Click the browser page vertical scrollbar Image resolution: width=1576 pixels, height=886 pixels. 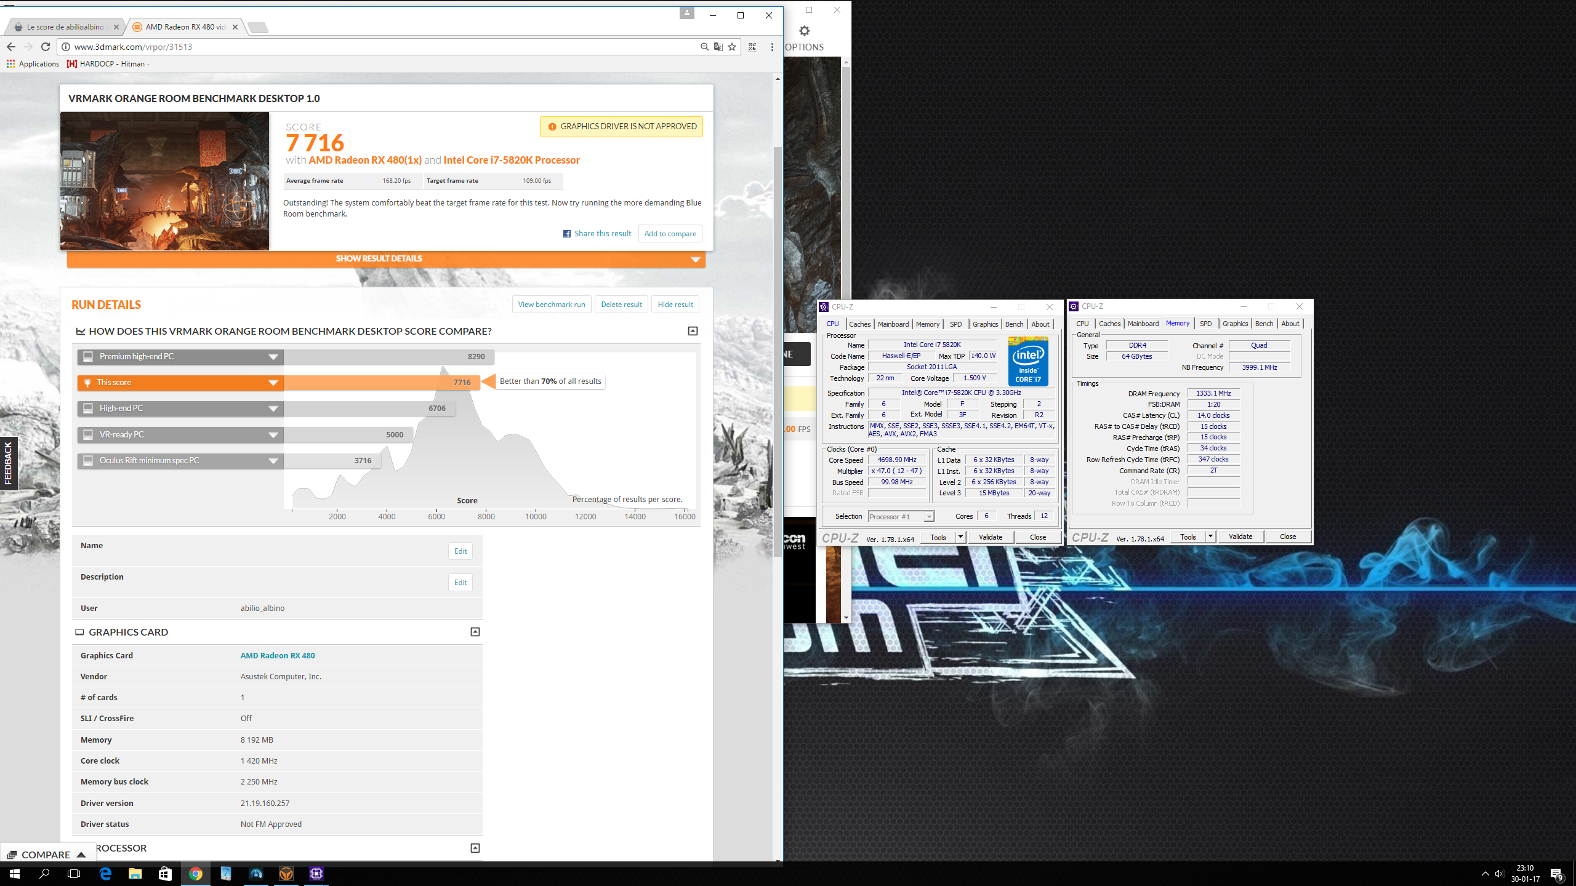778,351
